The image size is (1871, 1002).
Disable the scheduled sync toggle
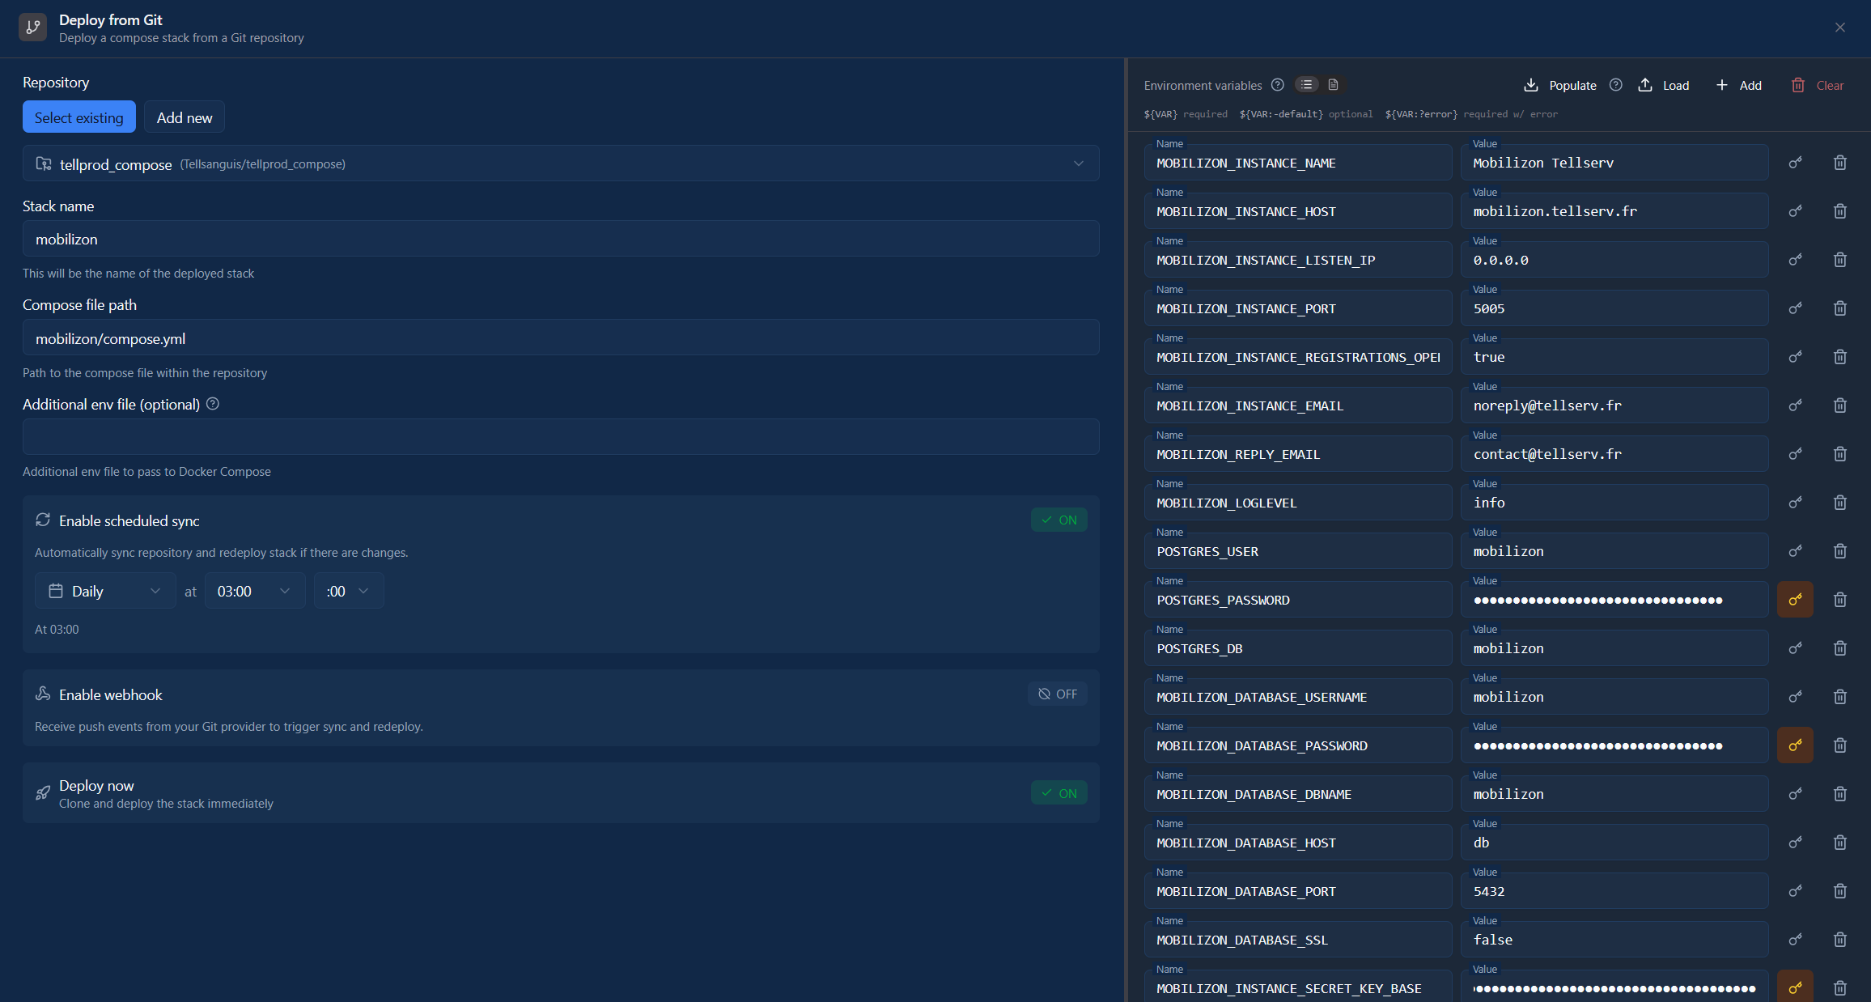click(x=1059, y=520)
